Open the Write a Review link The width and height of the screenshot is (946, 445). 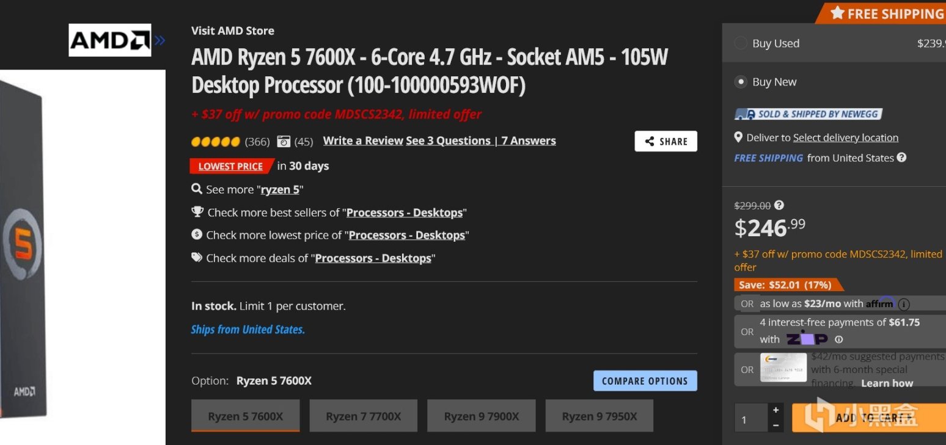tap(363, 141)
